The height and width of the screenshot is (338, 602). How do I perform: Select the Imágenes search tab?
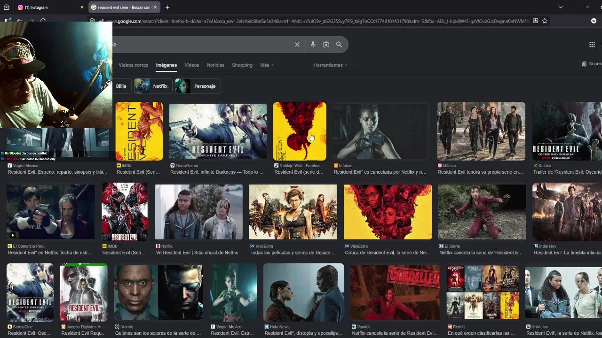166,65
